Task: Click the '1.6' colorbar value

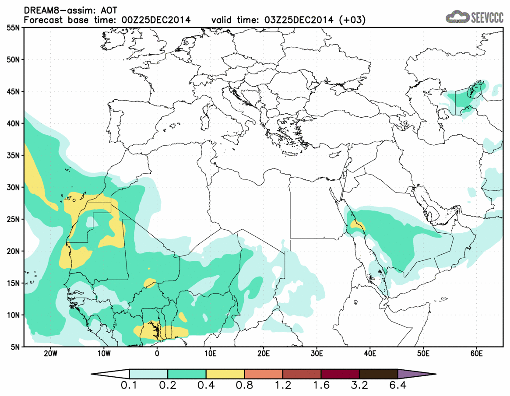Action: tap(321, 385)
